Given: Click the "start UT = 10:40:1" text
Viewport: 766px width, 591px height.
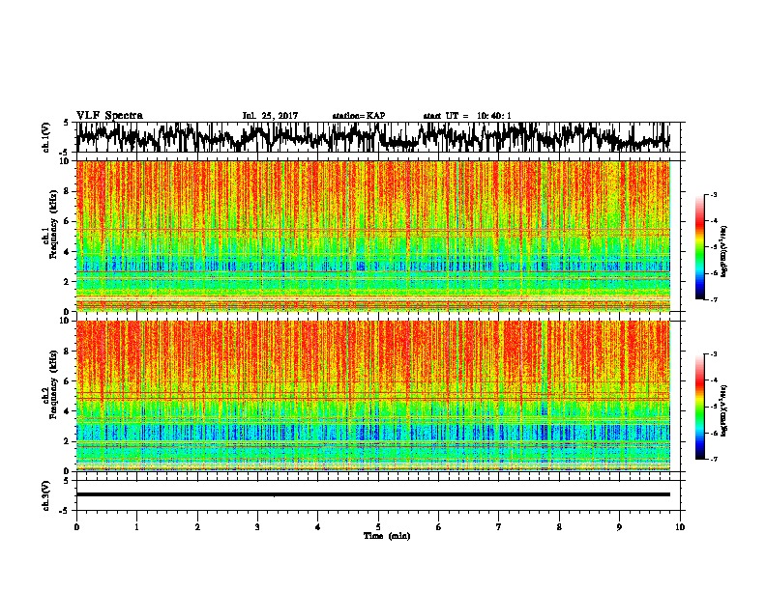Looking at the screenshot, I should click(467, 116).
